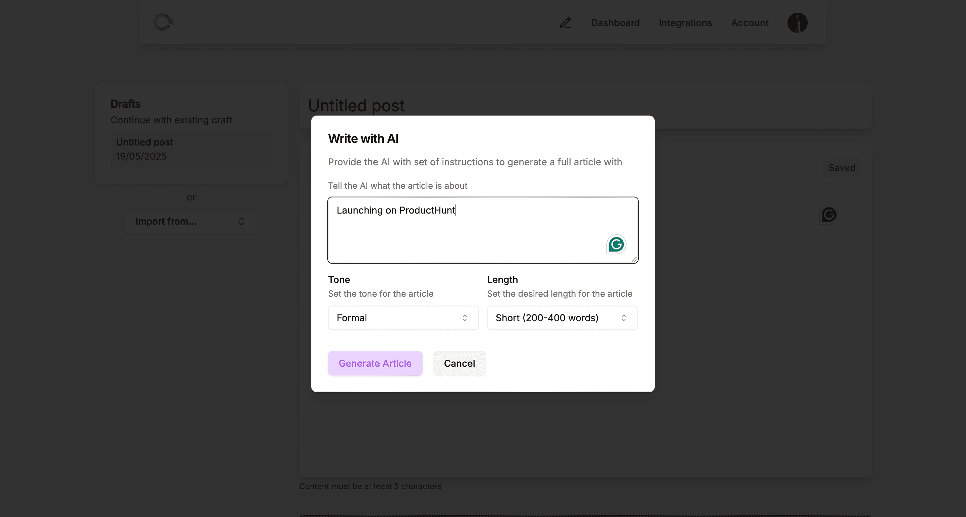The height and width of the screenshot is (517, 966).
Task: Go to Account settings
Action: pos(750,23)
